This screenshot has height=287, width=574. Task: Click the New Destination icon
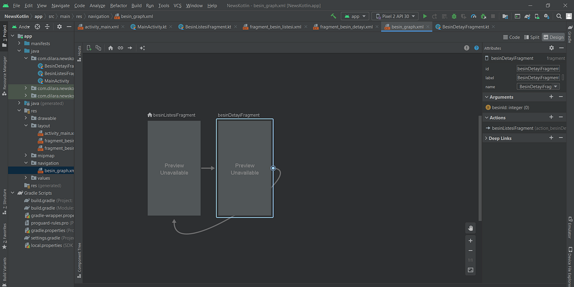89,48
